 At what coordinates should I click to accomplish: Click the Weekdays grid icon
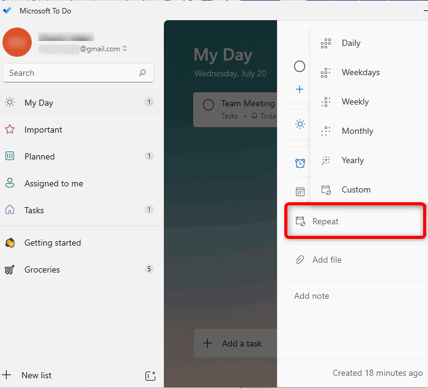(326, 73)
